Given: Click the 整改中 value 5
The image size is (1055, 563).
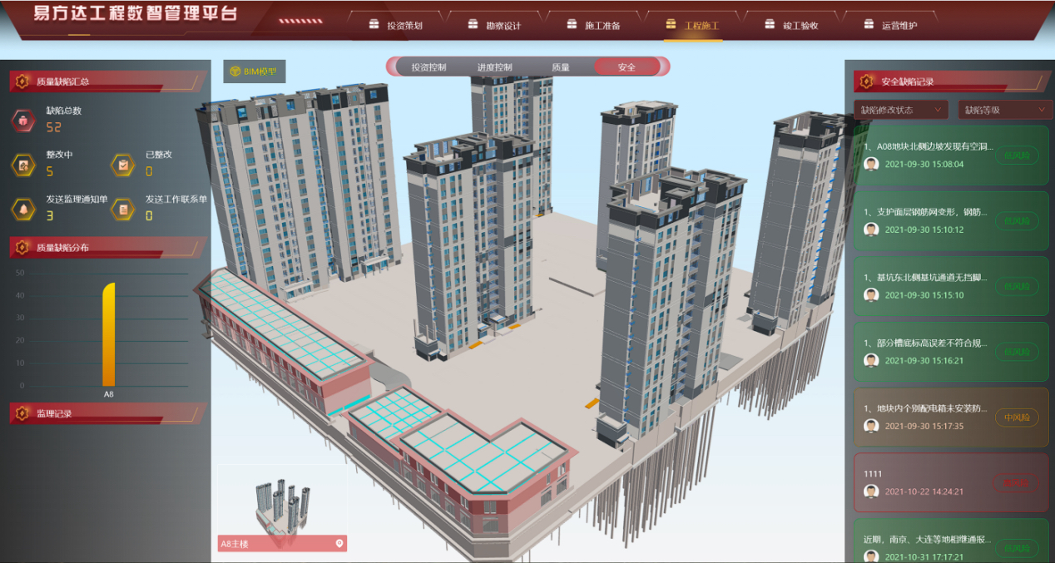Looking at the screenshot, I should [x=49, y=171].
